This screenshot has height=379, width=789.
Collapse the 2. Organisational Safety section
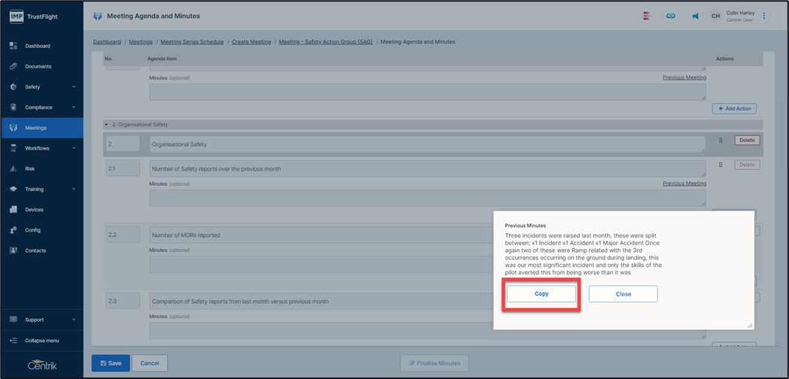[x=106, y=125]
